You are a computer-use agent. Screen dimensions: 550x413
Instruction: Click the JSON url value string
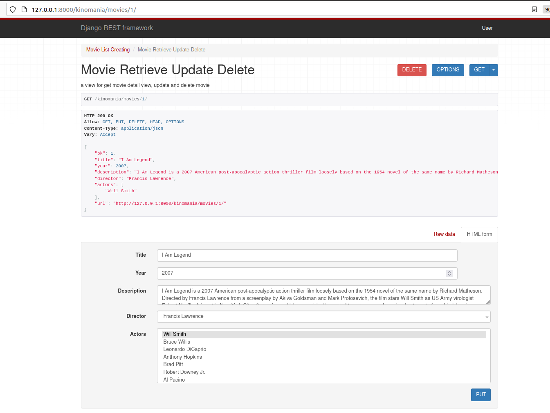[x=170, y=204]
